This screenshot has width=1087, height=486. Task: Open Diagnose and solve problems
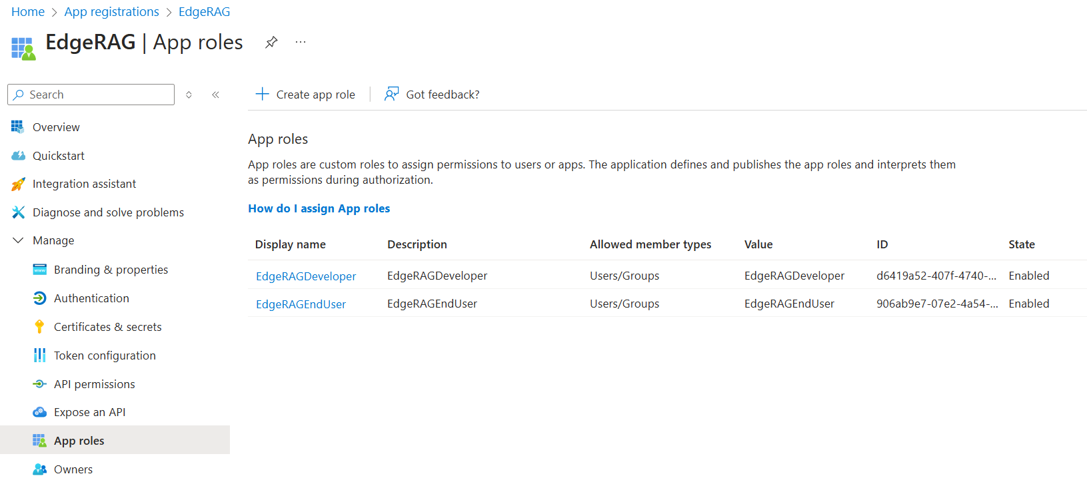(x=108, y=212)
